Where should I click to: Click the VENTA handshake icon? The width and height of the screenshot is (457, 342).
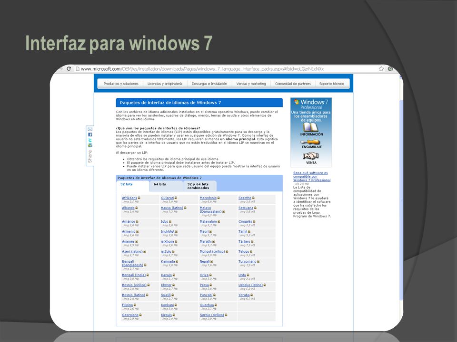[x=311, y=156]
